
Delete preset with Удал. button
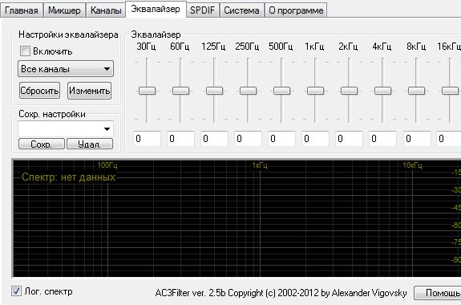click(90, 144)
